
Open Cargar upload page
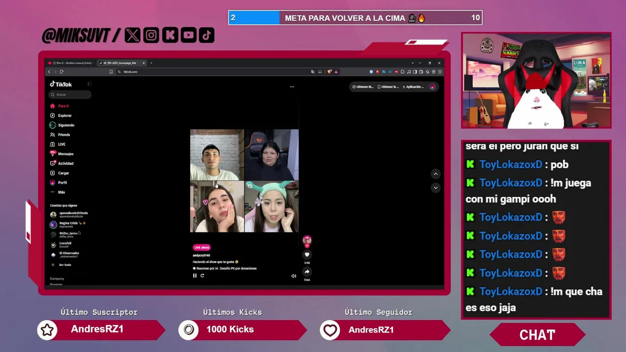pyautogui.click(x=60, y=173)
